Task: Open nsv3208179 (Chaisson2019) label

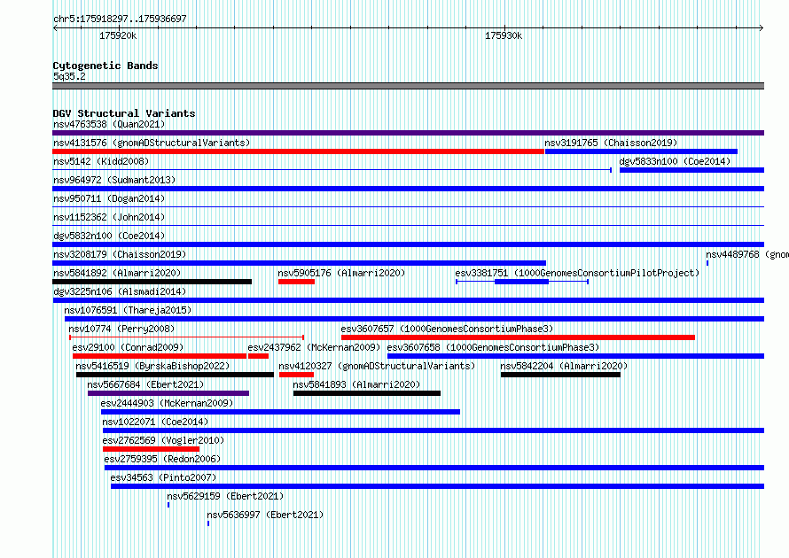Action: [x=120, y=254]
